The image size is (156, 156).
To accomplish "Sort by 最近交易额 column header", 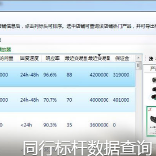I will [x=99, y=58].
